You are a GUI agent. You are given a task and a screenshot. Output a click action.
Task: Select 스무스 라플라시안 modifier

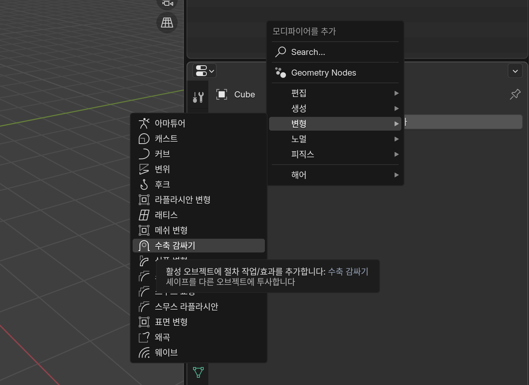pyautogui.click(x=199, y=307)
